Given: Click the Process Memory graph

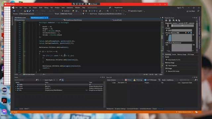Looking at the screenshot, I should (x=180, y=38).
